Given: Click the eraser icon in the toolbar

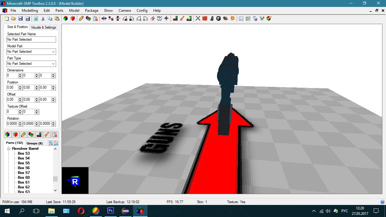Looking at the screenshot, I should [152, 18].
